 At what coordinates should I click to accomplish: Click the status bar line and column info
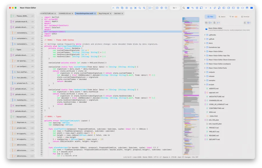[127, 157]
